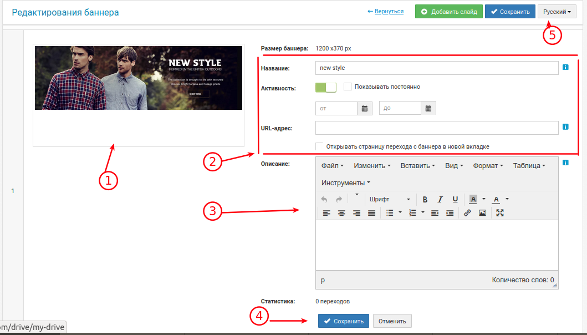Insert a bulleted list
Screen dimensions: 587x335
(390, 213)
